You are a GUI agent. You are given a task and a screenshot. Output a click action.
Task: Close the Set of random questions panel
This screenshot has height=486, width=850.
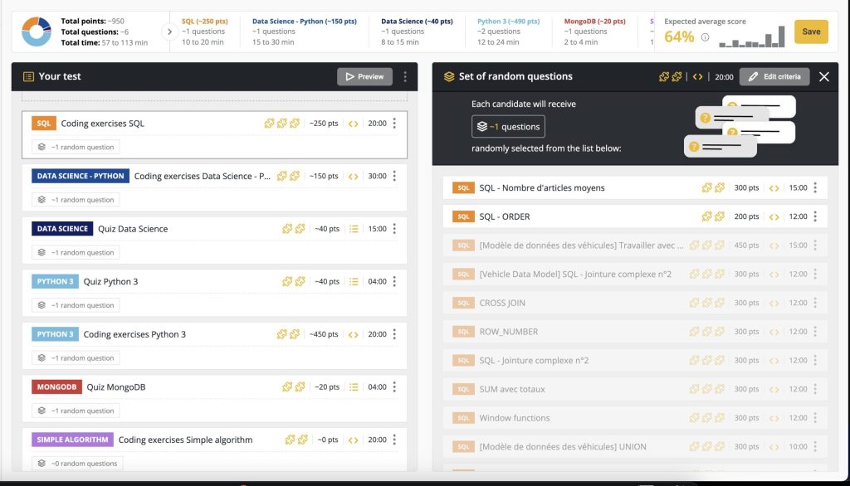(x=824, y=77)
